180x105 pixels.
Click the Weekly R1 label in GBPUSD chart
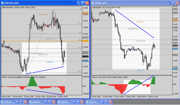[43, 14]
